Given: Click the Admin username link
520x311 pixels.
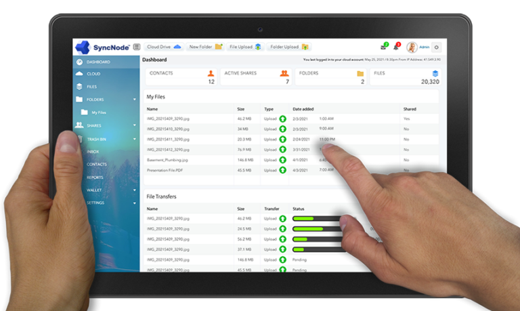Looking at the screenshot, I should click(424, 47).
